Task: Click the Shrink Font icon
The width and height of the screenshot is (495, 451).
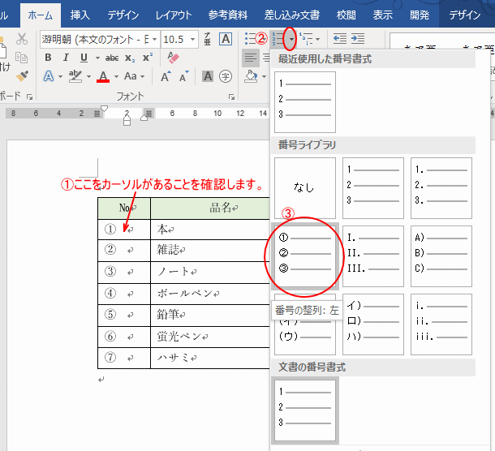Action: coord(183,76)
